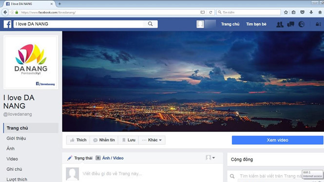Click Tìm bạn bè link in header

tap(256, 24)
